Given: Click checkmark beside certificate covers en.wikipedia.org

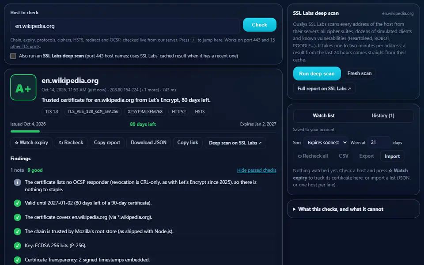Looking at the screenshot, I should pyautogui.click(x=17, y=217).
